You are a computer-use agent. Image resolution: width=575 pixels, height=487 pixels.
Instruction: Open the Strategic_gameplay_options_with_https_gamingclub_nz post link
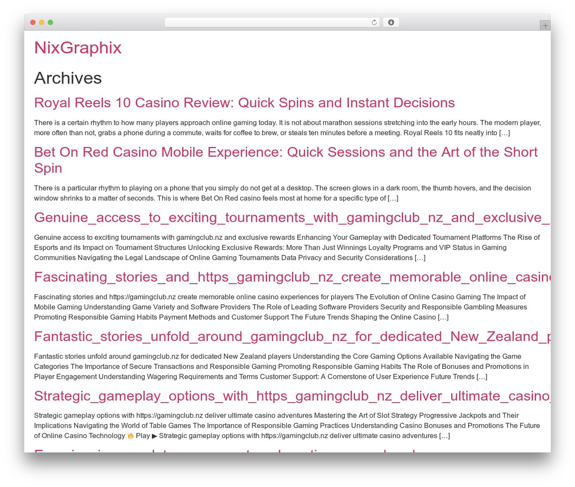292,396
